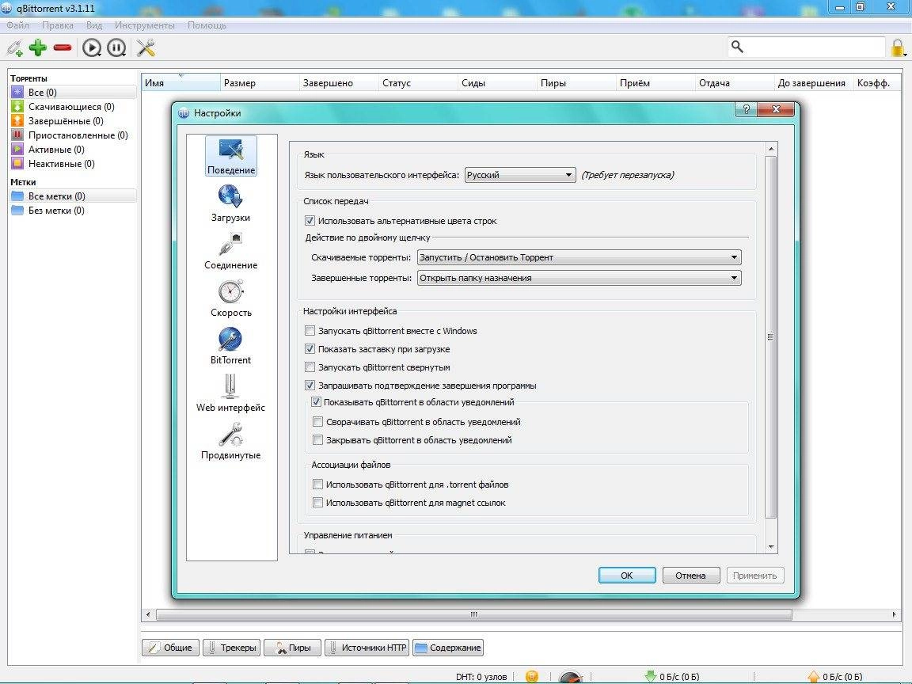Enable qBittorrent для magnet ссылок association

click(317, 503)
